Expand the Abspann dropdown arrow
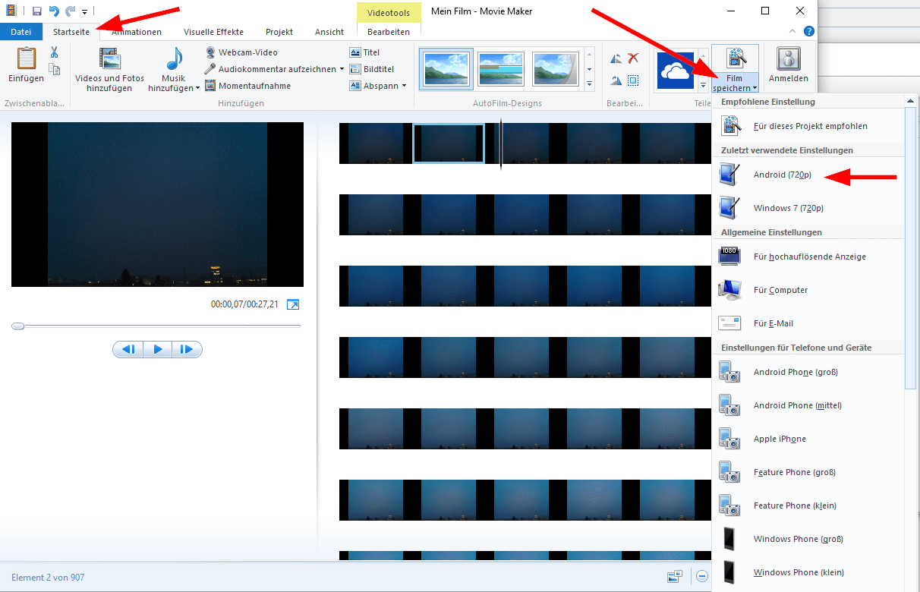920x592 pixels. [x=405, y=86]
